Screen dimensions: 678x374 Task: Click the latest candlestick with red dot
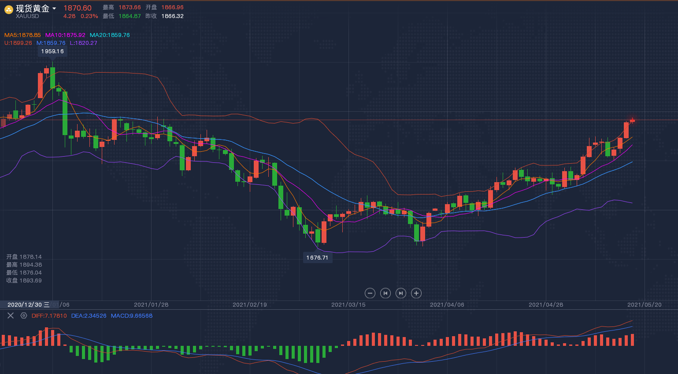632,121
